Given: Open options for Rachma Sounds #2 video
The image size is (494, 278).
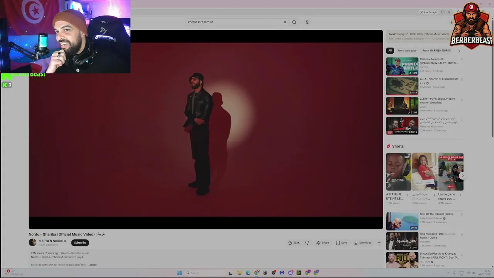Looking at the screenshot, I should (462, 60).
